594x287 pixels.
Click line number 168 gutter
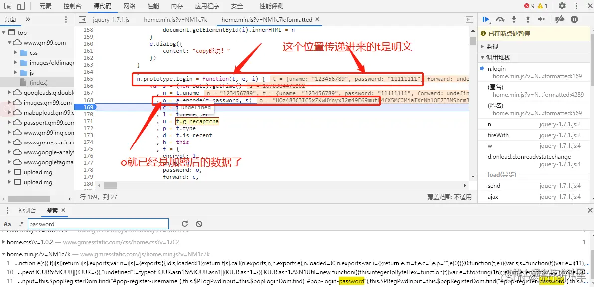(88, 100)
